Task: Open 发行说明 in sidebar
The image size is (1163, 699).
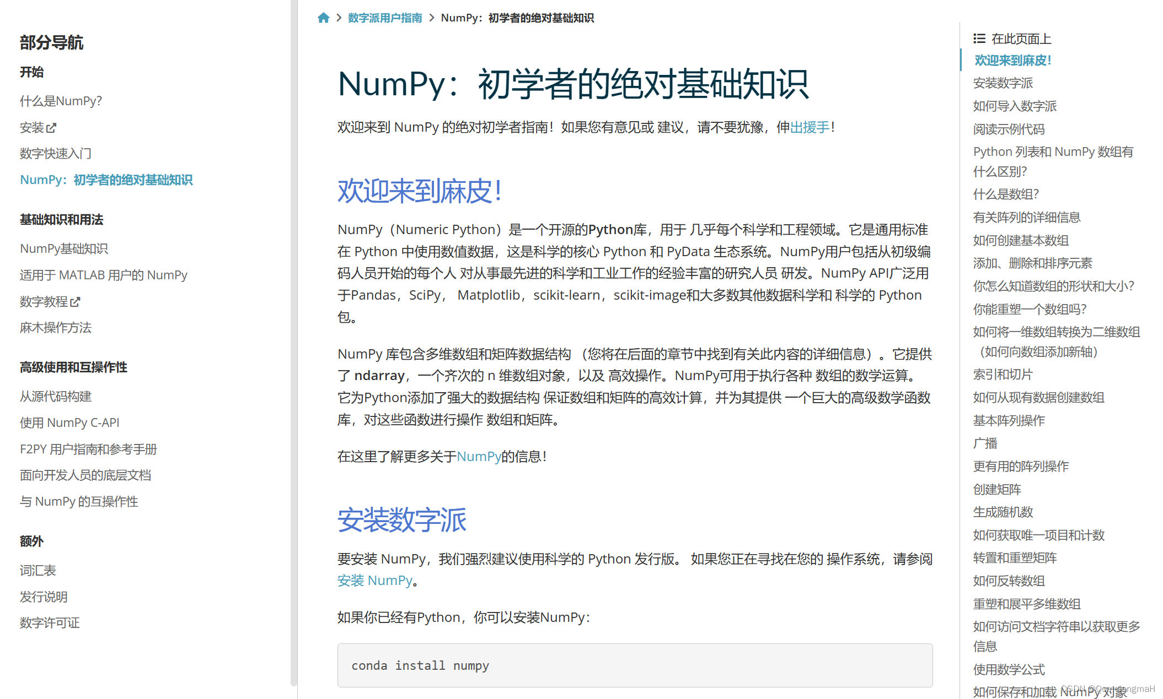Action: point(44,597)
